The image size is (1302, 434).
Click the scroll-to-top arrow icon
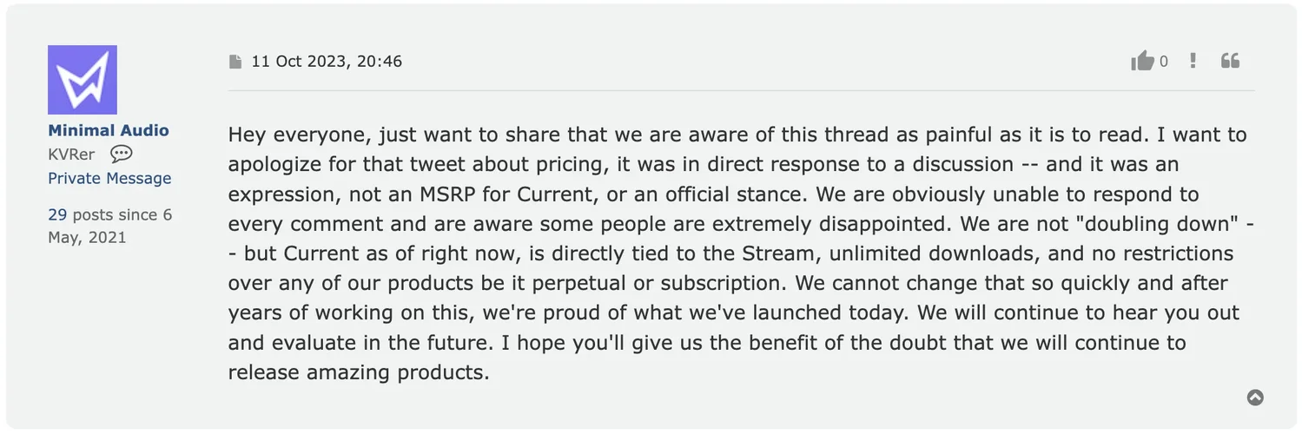pyautogui.click(x=1255, y=398)
